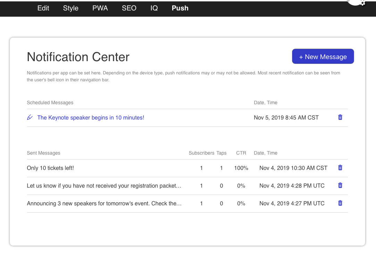Viewport: 376px width, 254px height.
Task: Click the 'Let us know' registration packet message
Action: point(104,186)
